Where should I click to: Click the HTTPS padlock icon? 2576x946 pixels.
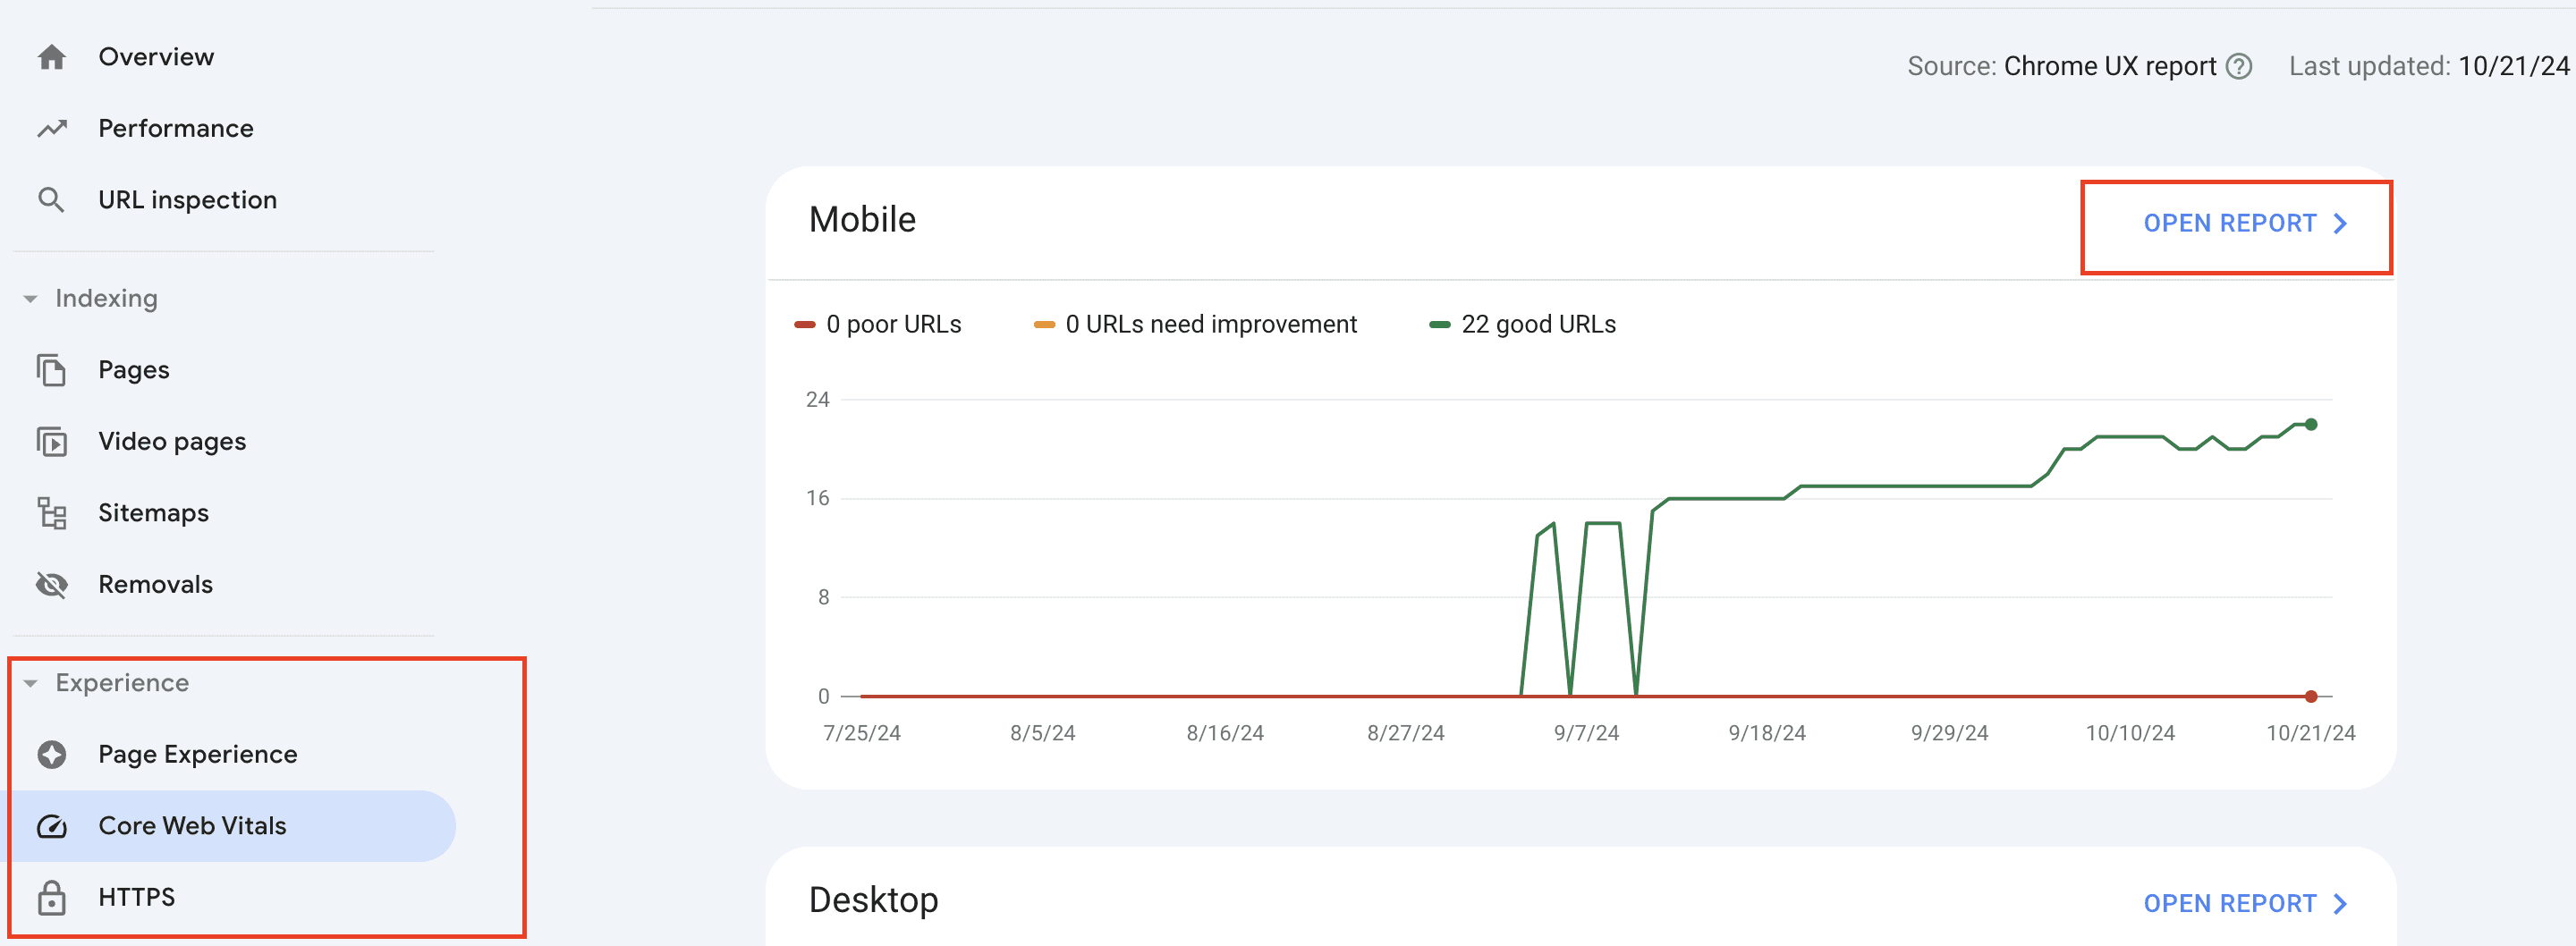point(51,897)
